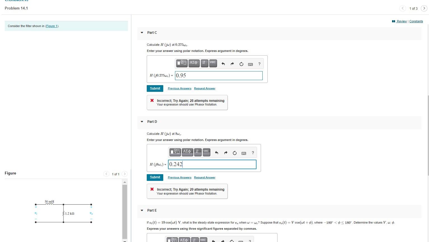Screen dimensions: 429x242
Task: Reset the Part C answer field
Action: pyautogui.click(x=241, y=64)
